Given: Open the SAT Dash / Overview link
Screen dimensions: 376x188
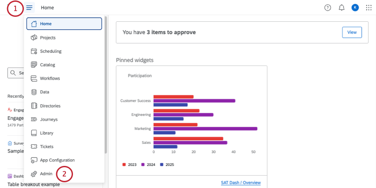Looking at the screenshot, I should [x=241, y=183].
